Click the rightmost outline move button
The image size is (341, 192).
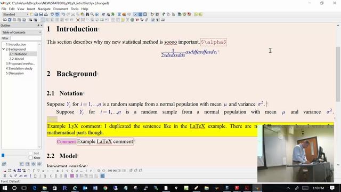[x=39, y=164]
